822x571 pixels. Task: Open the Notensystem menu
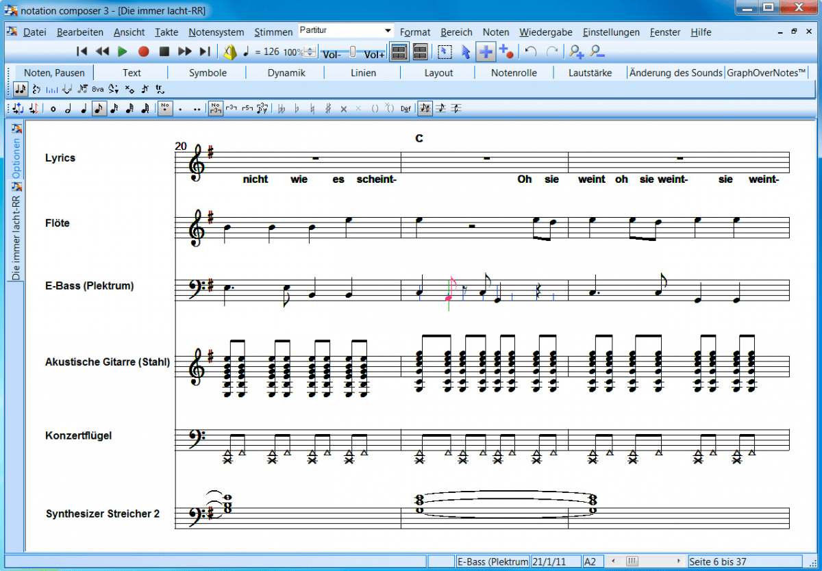pos(216,32)
